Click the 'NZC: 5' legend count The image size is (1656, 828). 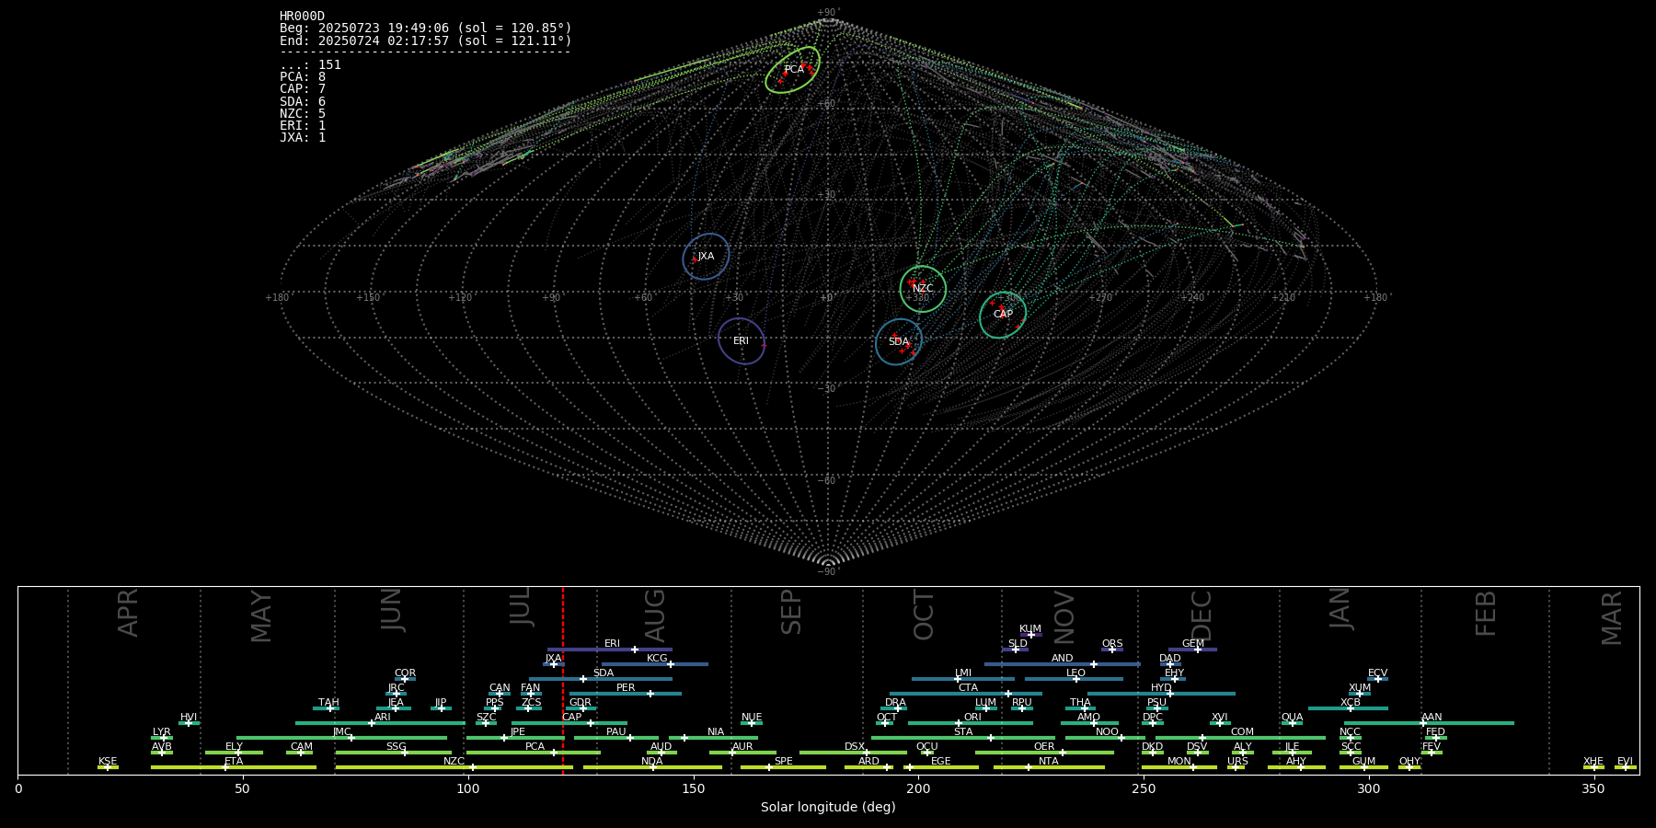pyautogui.click(x=303, y=113)
